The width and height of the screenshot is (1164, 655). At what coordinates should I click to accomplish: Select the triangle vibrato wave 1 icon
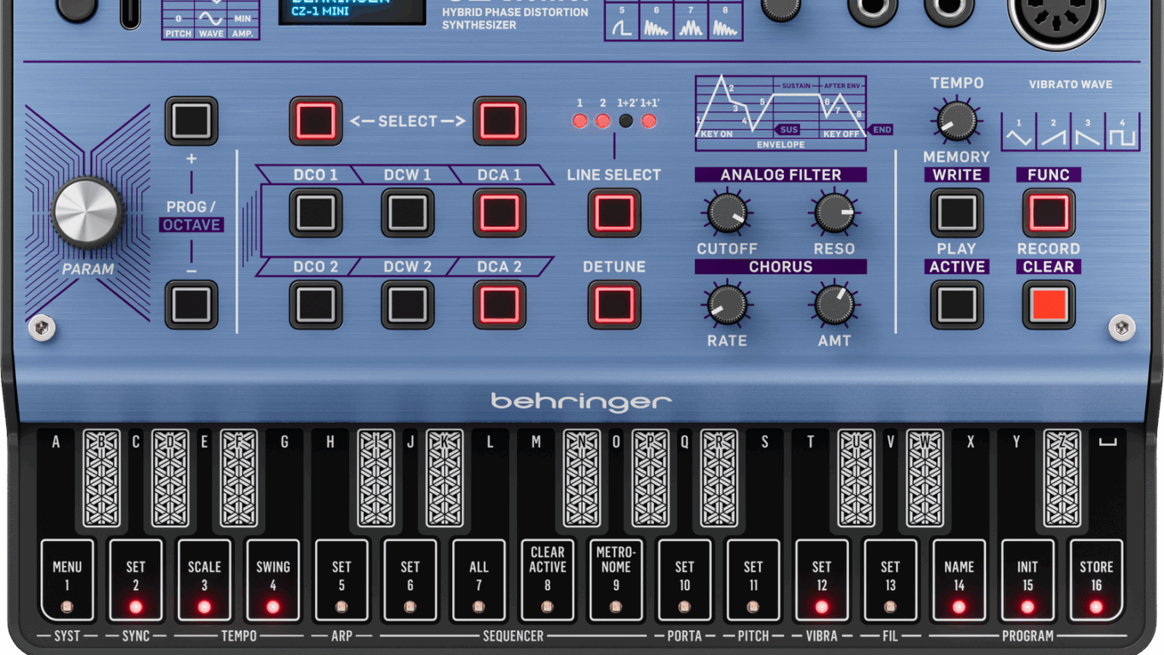1018,133
